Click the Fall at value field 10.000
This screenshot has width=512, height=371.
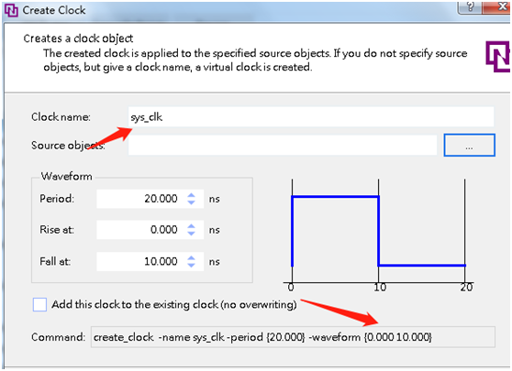coord(150,261)
